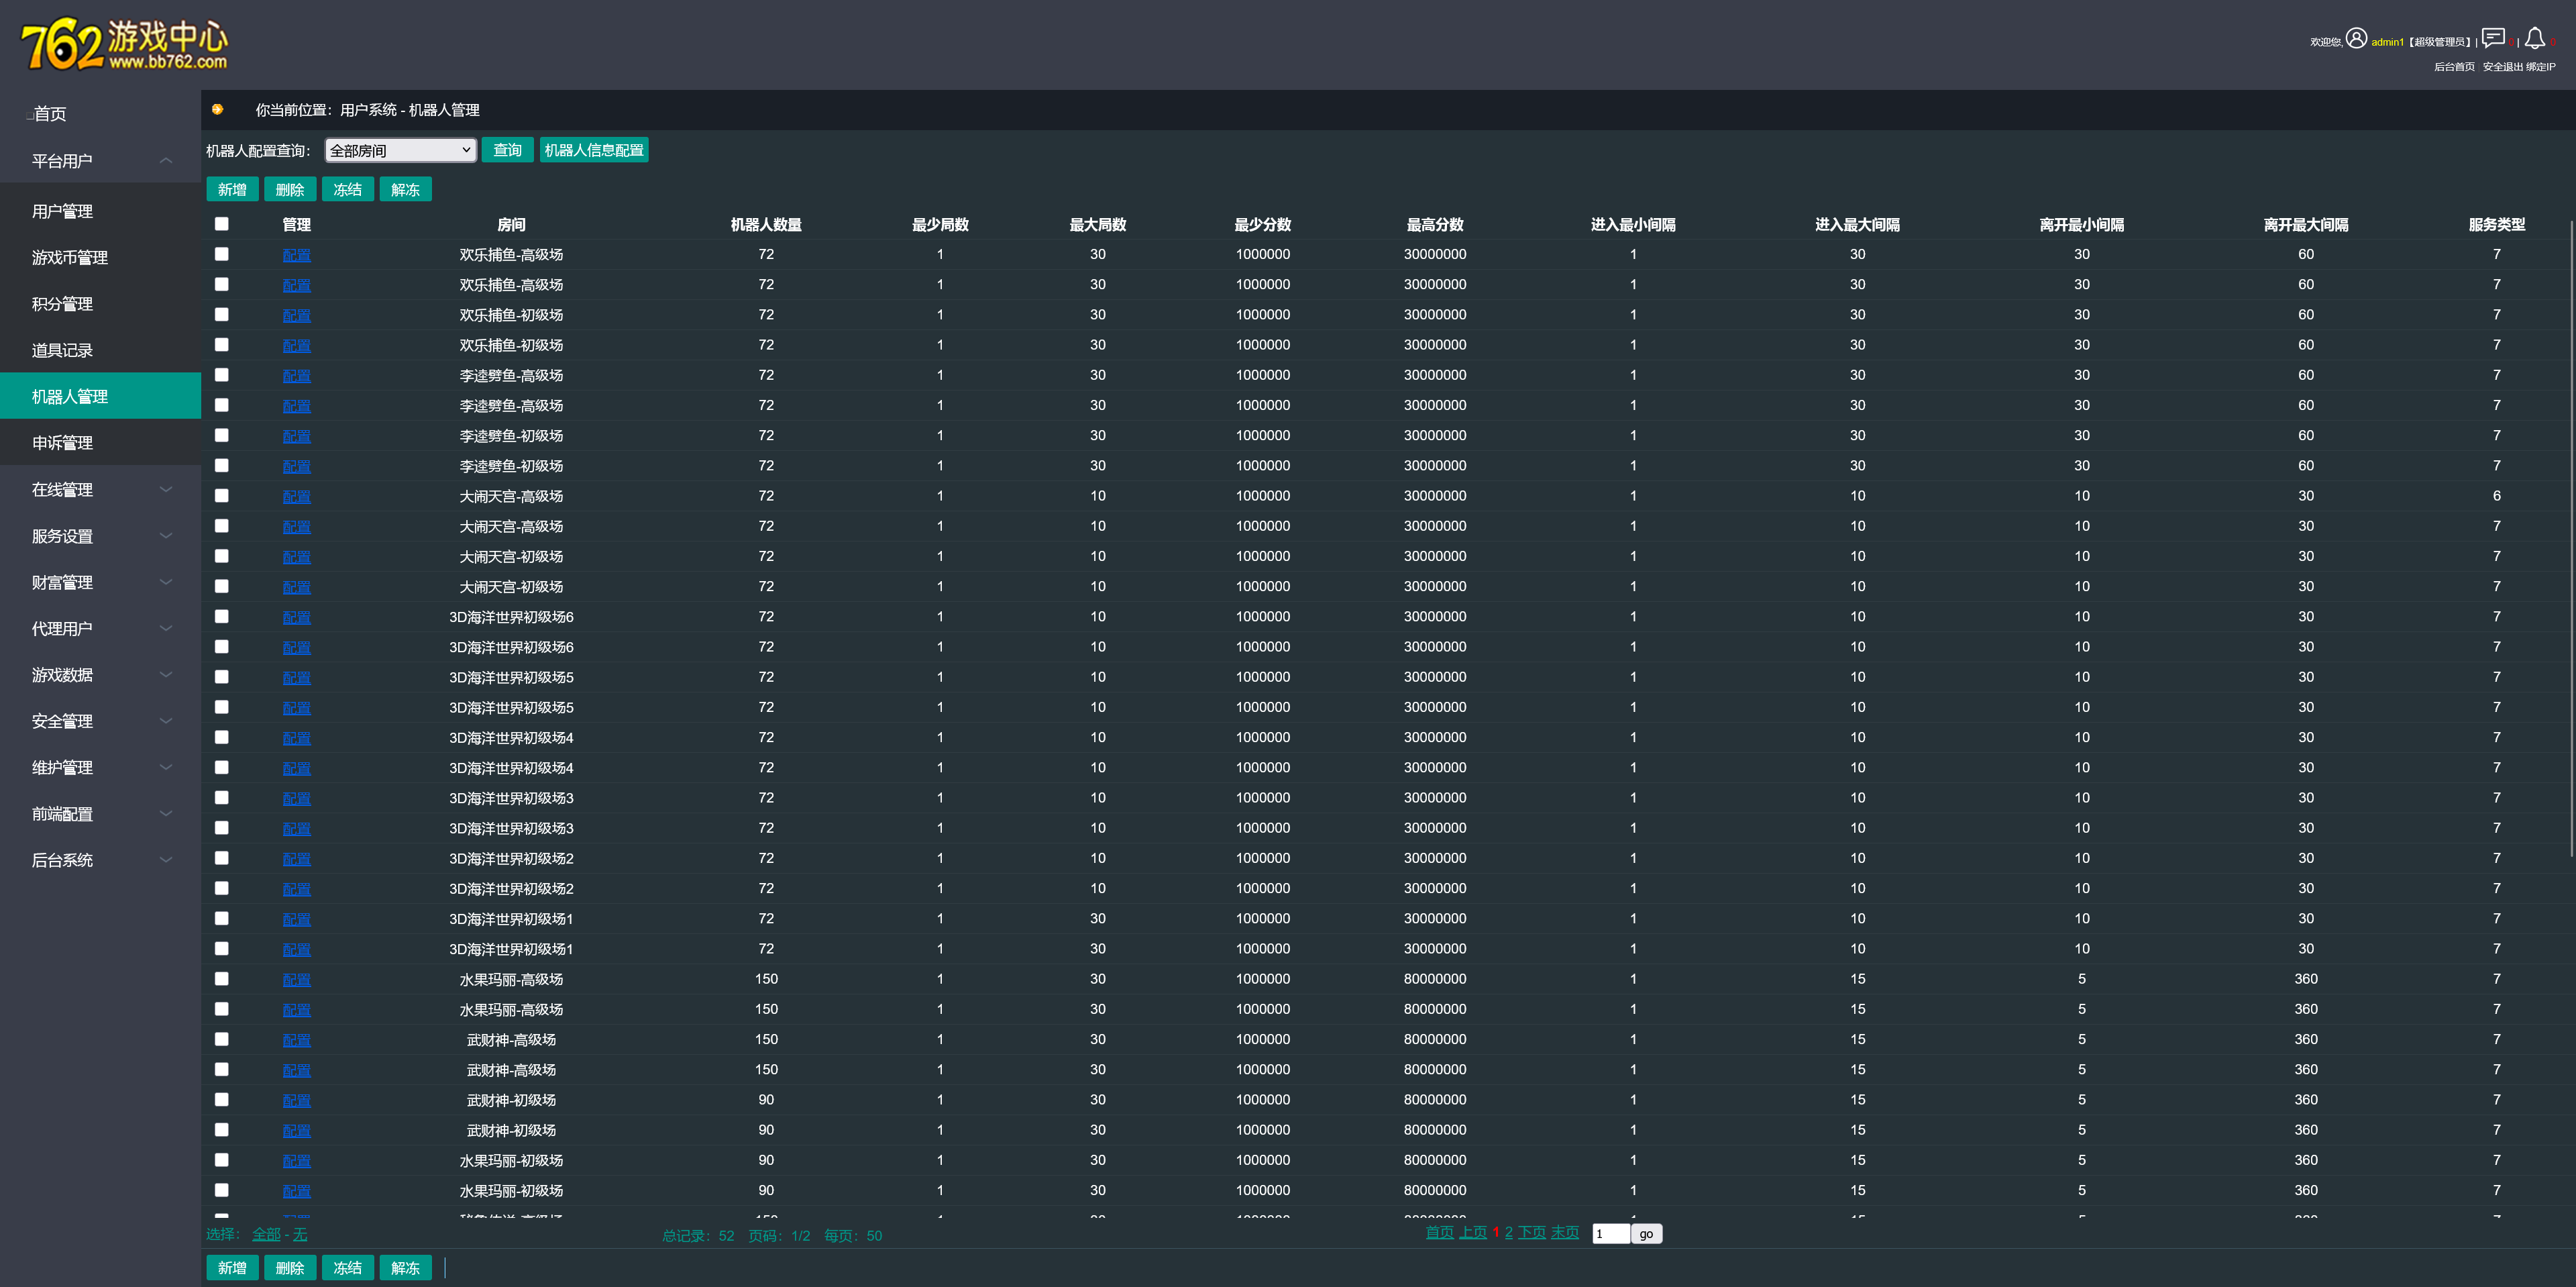Open the 全部房间 room dropdown
Screen dimensions: 2576x1287
(400, 151)
